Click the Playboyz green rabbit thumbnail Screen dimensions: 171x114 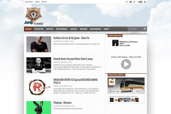[x=39, y=107]
